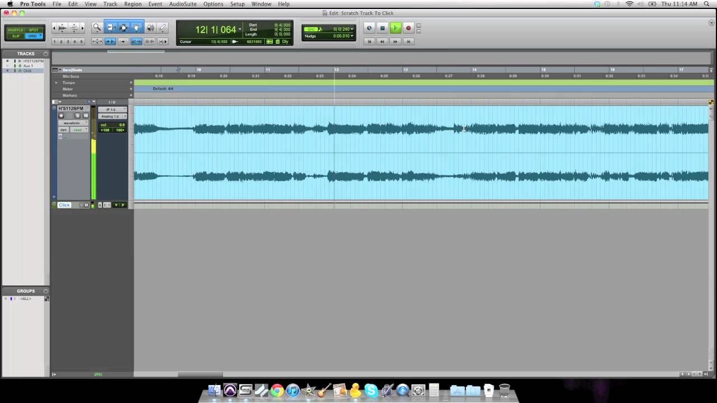
Task: Enable Spot edit mode
Action: (x=34, y=30)
